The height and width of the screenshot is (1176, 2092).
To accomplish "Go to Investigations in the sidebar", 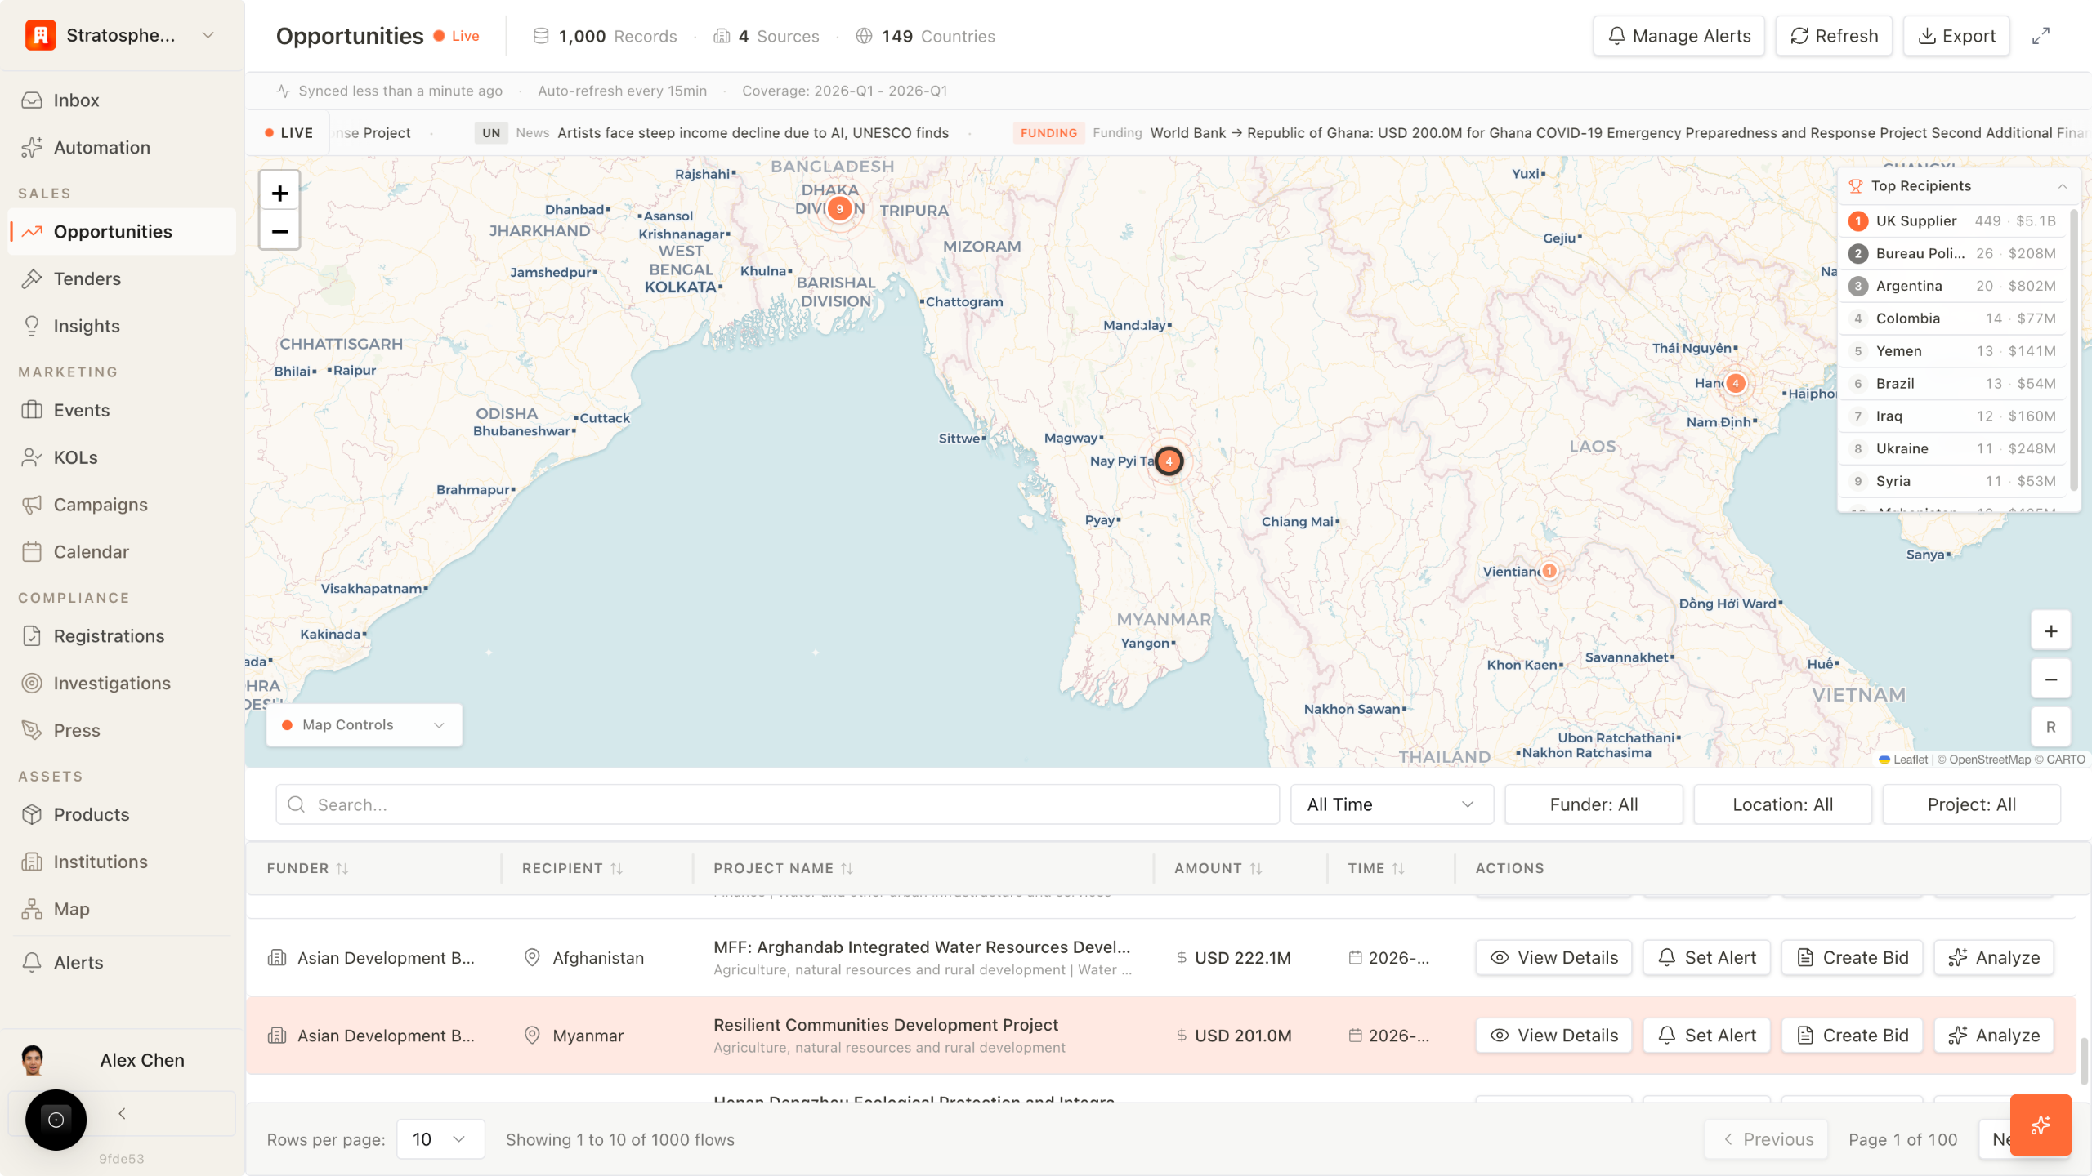I will (x=112, y=684).
